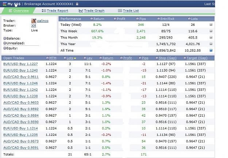Screen dimensions: 228x158
Task: Click the info icon beside open trades Lots header
Action: click(x=65, y=58)
